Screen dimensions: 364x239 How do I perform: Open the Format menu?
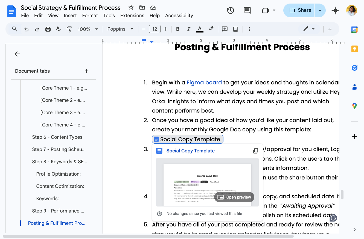tap(90, 16)
